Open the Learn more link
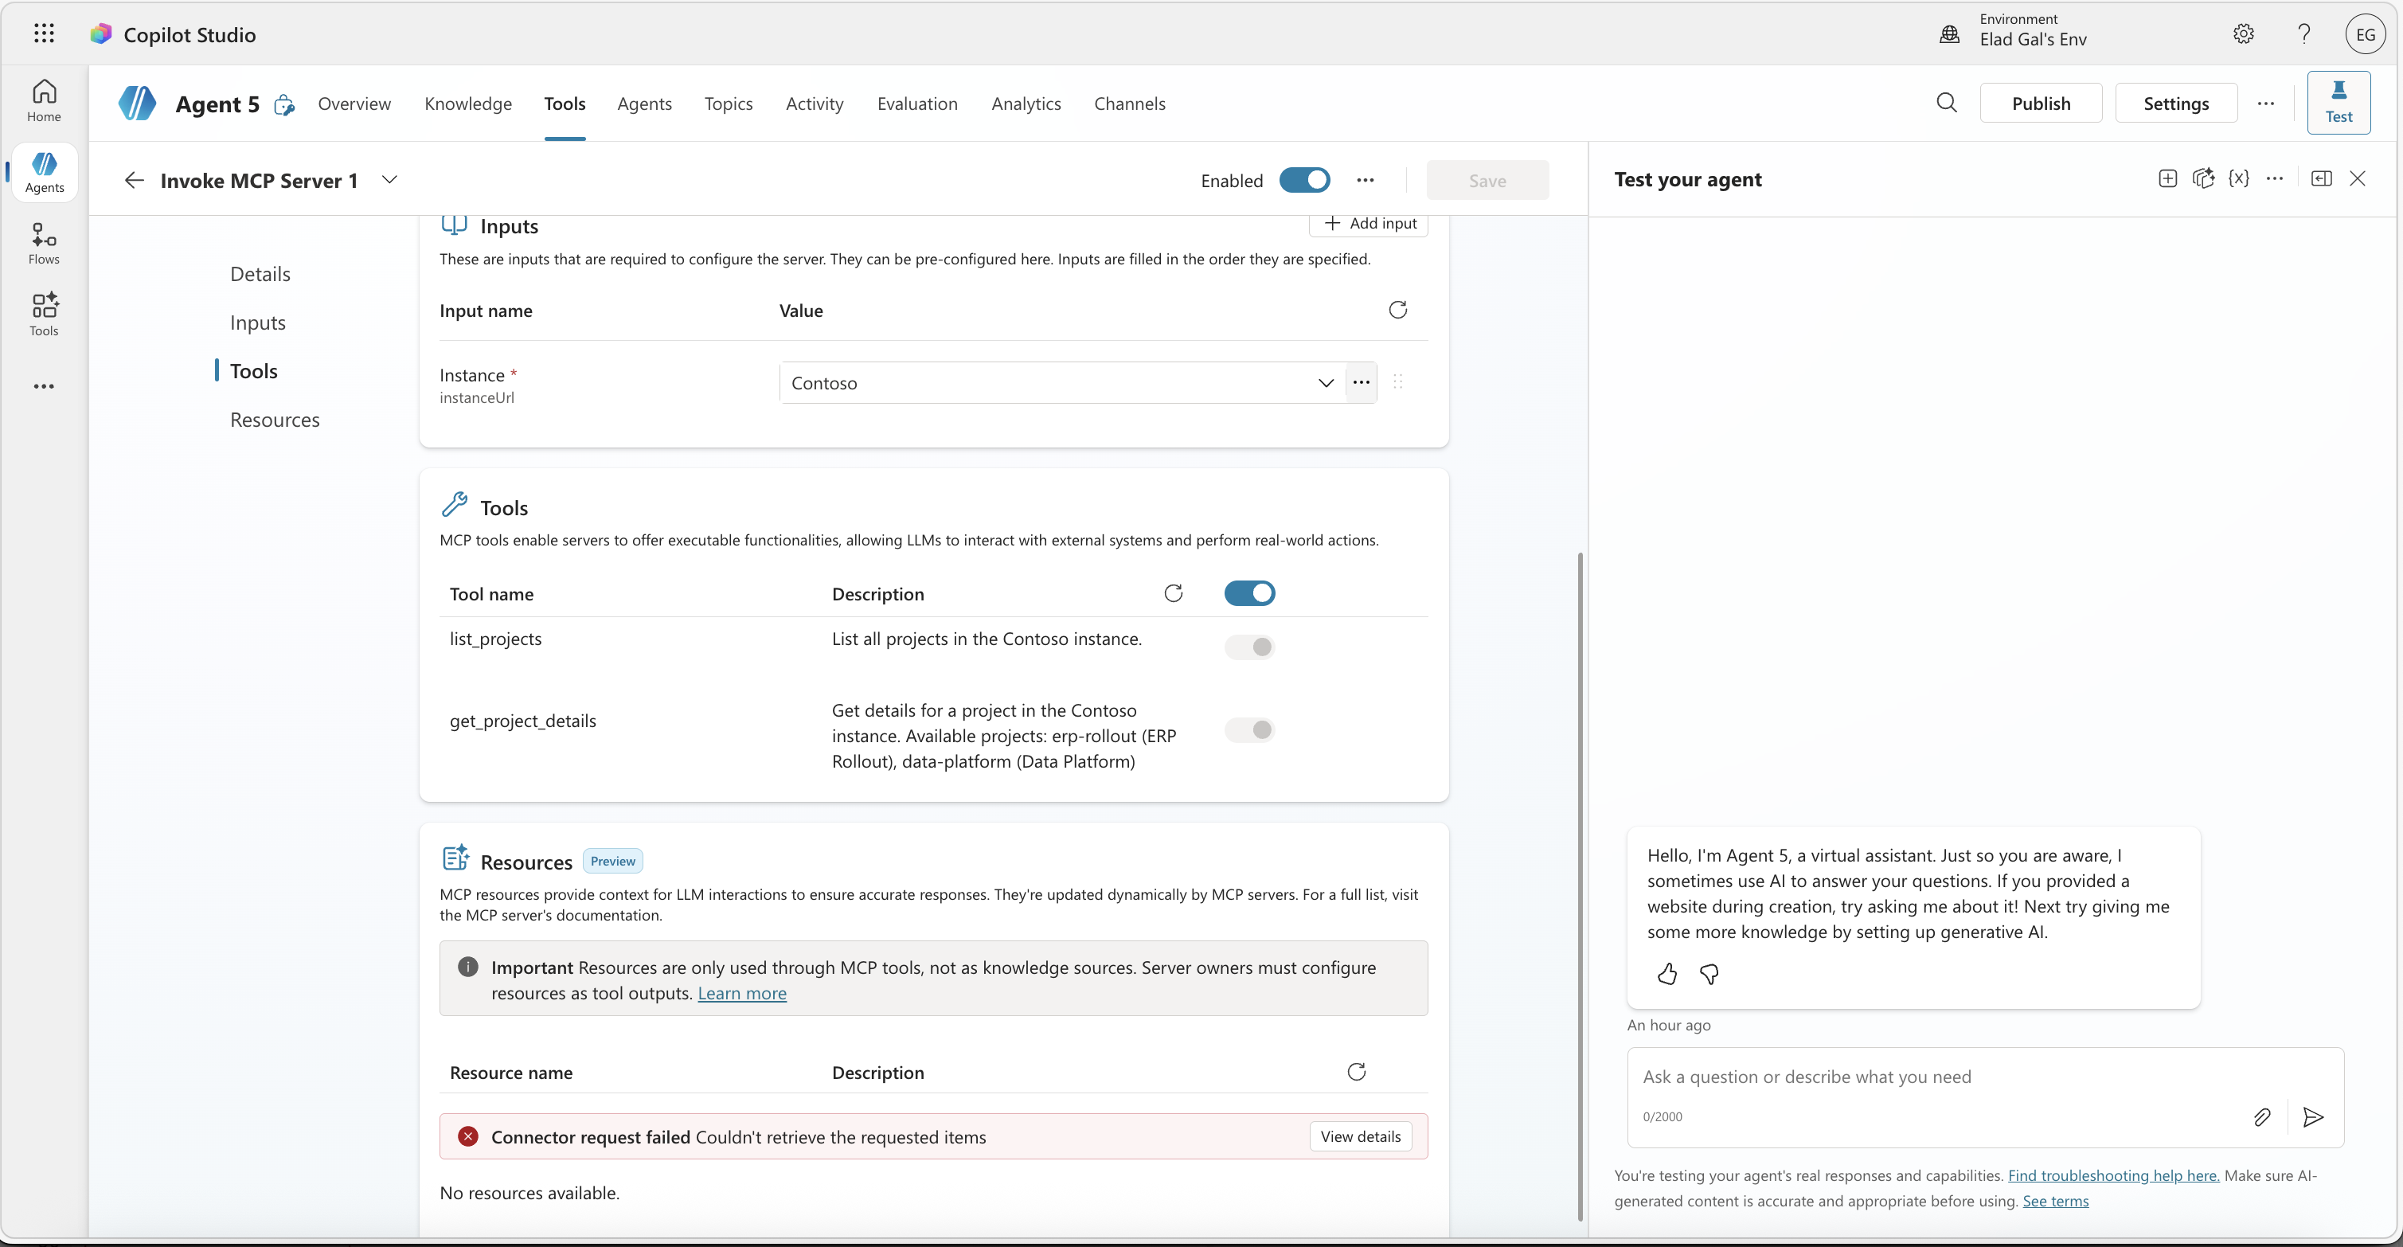Viewport: 2403px width, 1247px height. click(x=741, y=993)
